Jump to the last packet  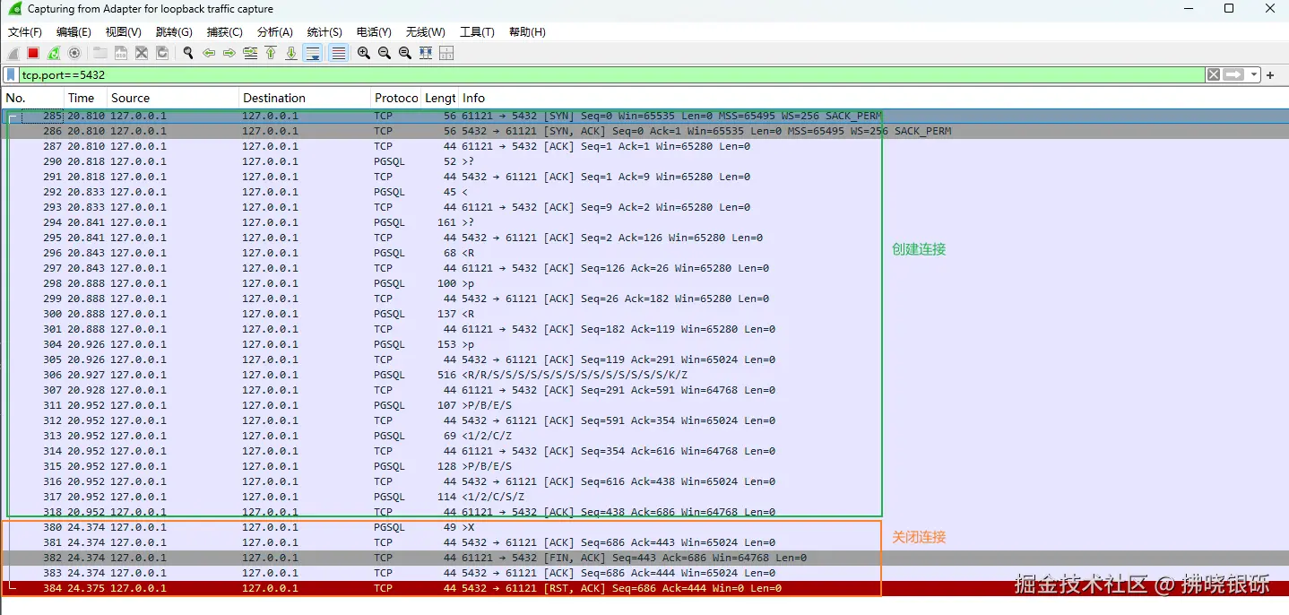(291, 53)
